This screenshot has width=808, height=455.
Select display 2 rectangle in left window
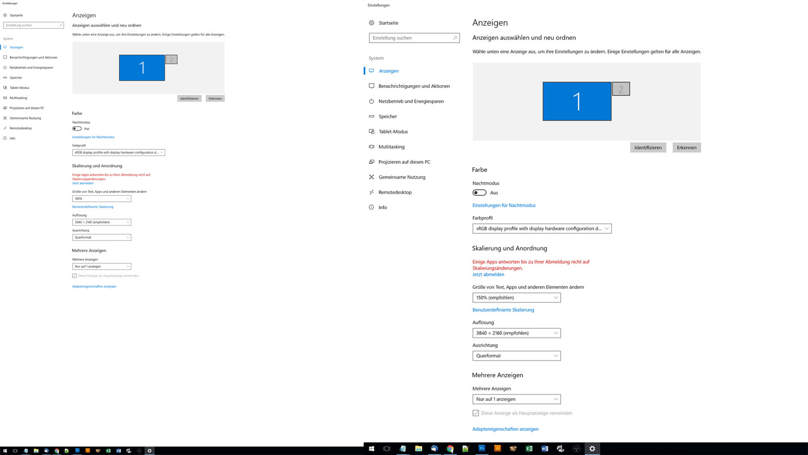tap(171, 59)
